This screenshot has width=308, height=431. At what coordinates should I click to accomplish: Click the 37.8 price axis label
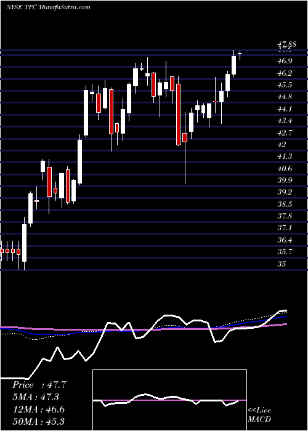[x=285, y=216]
